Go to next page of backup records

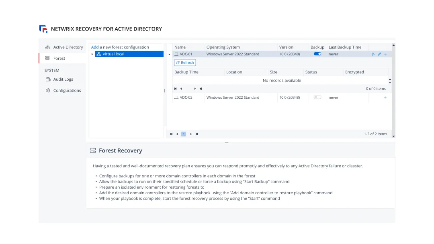point(195,89)
